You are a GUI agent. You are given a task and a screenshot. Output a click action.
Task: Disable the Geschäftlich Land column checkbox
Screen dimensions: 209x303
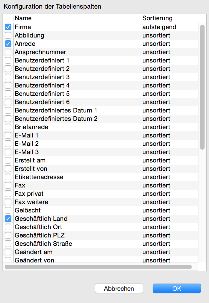pyautogui.click(x=8, y=219)
